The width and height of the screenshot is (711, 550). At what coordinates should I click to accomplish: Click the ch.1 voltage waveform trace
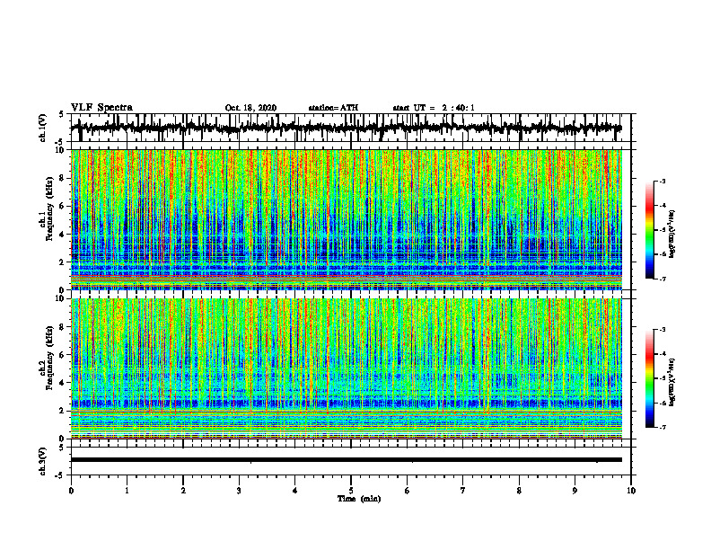346,128
